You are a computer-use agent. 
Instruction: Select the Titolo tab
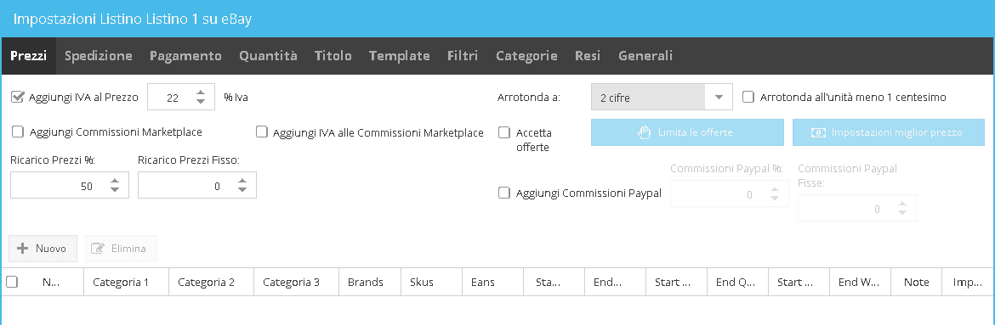pyautogui.click(x=333, y=56)
